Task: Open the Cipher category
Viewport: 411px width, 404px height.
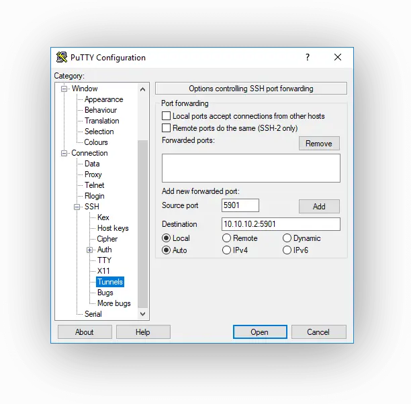Action: [x=107, y=239]
